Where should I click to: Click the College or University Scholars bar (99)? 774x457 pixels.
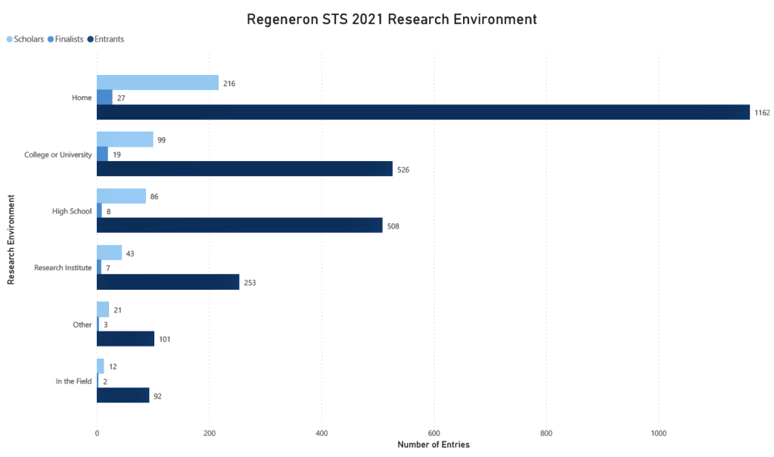pyautogui.click(x=125, y=140)
